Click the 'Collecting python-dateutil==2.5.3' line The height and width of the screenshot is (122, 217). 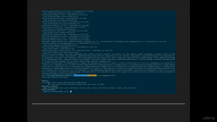[x=67, y=11]
